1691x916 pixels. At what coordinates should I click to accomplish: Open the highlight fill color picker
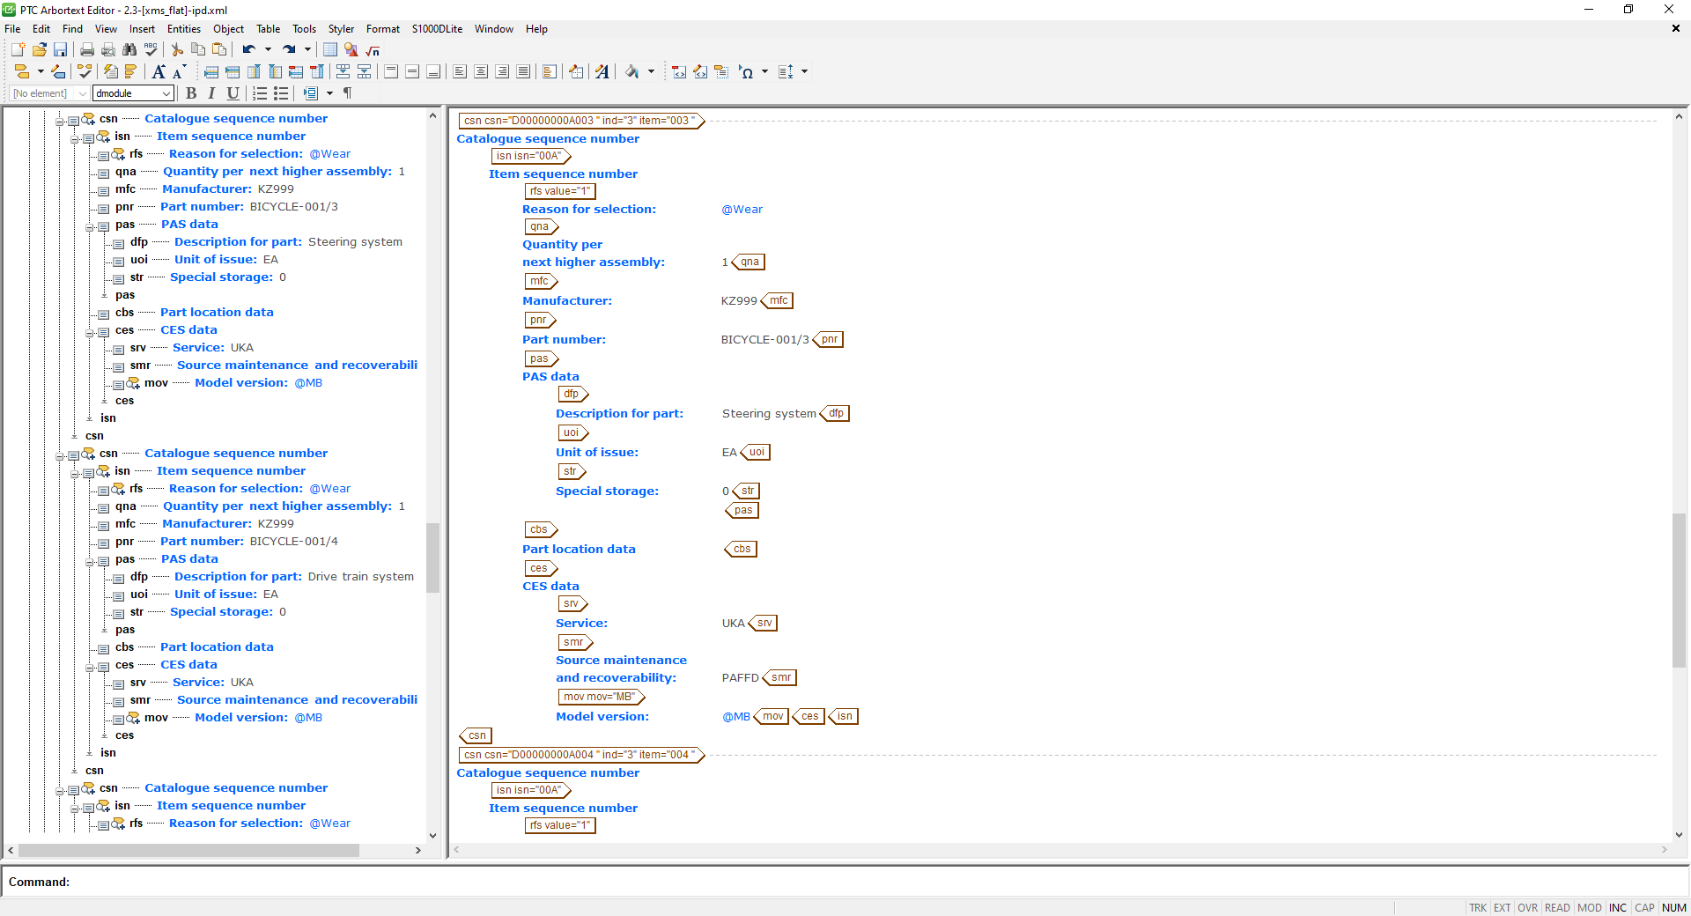pos(650,71)
